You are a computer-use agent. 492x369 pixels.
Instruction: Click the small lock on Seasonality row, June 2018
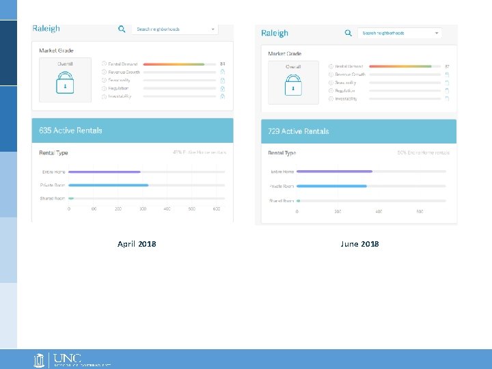tap(447, 83)
